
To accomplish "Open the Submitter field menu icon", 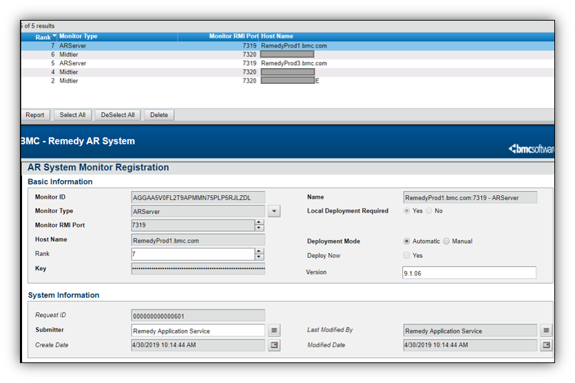I will pyautogui.click(x=274, y=330).
